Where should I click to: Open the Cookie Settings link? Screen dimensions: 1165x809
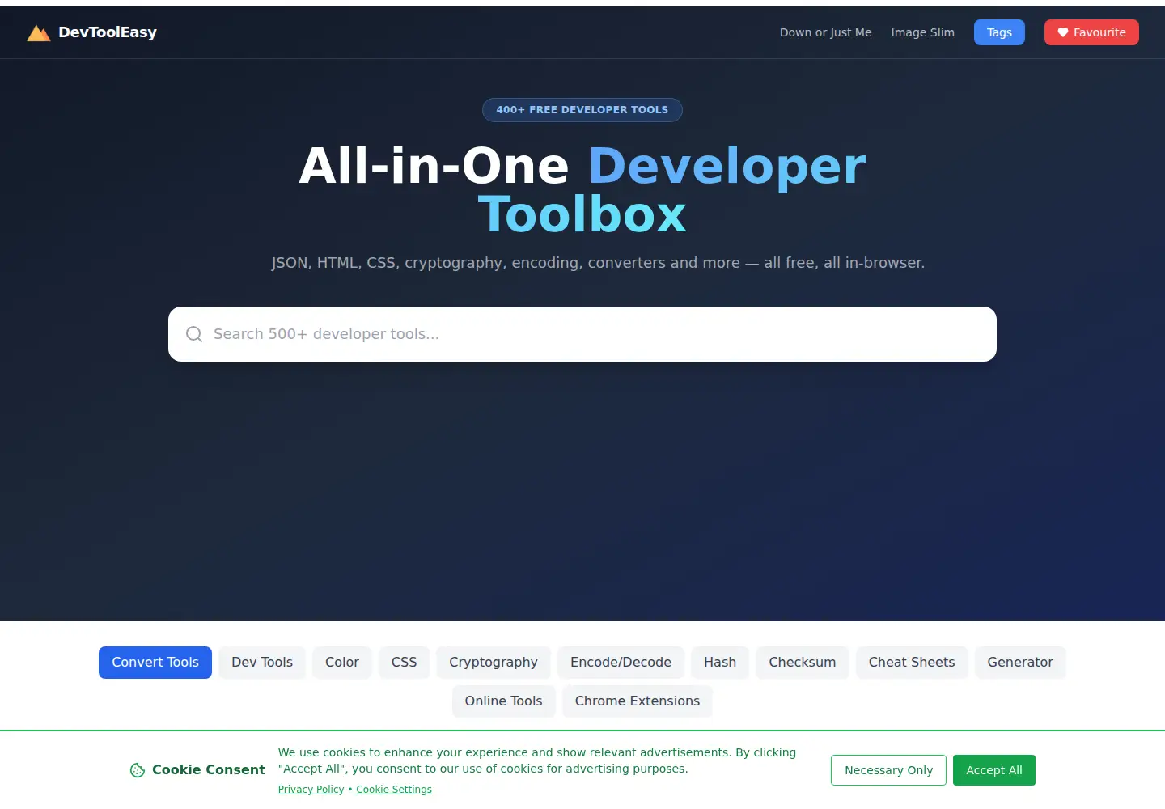(394, 790)
